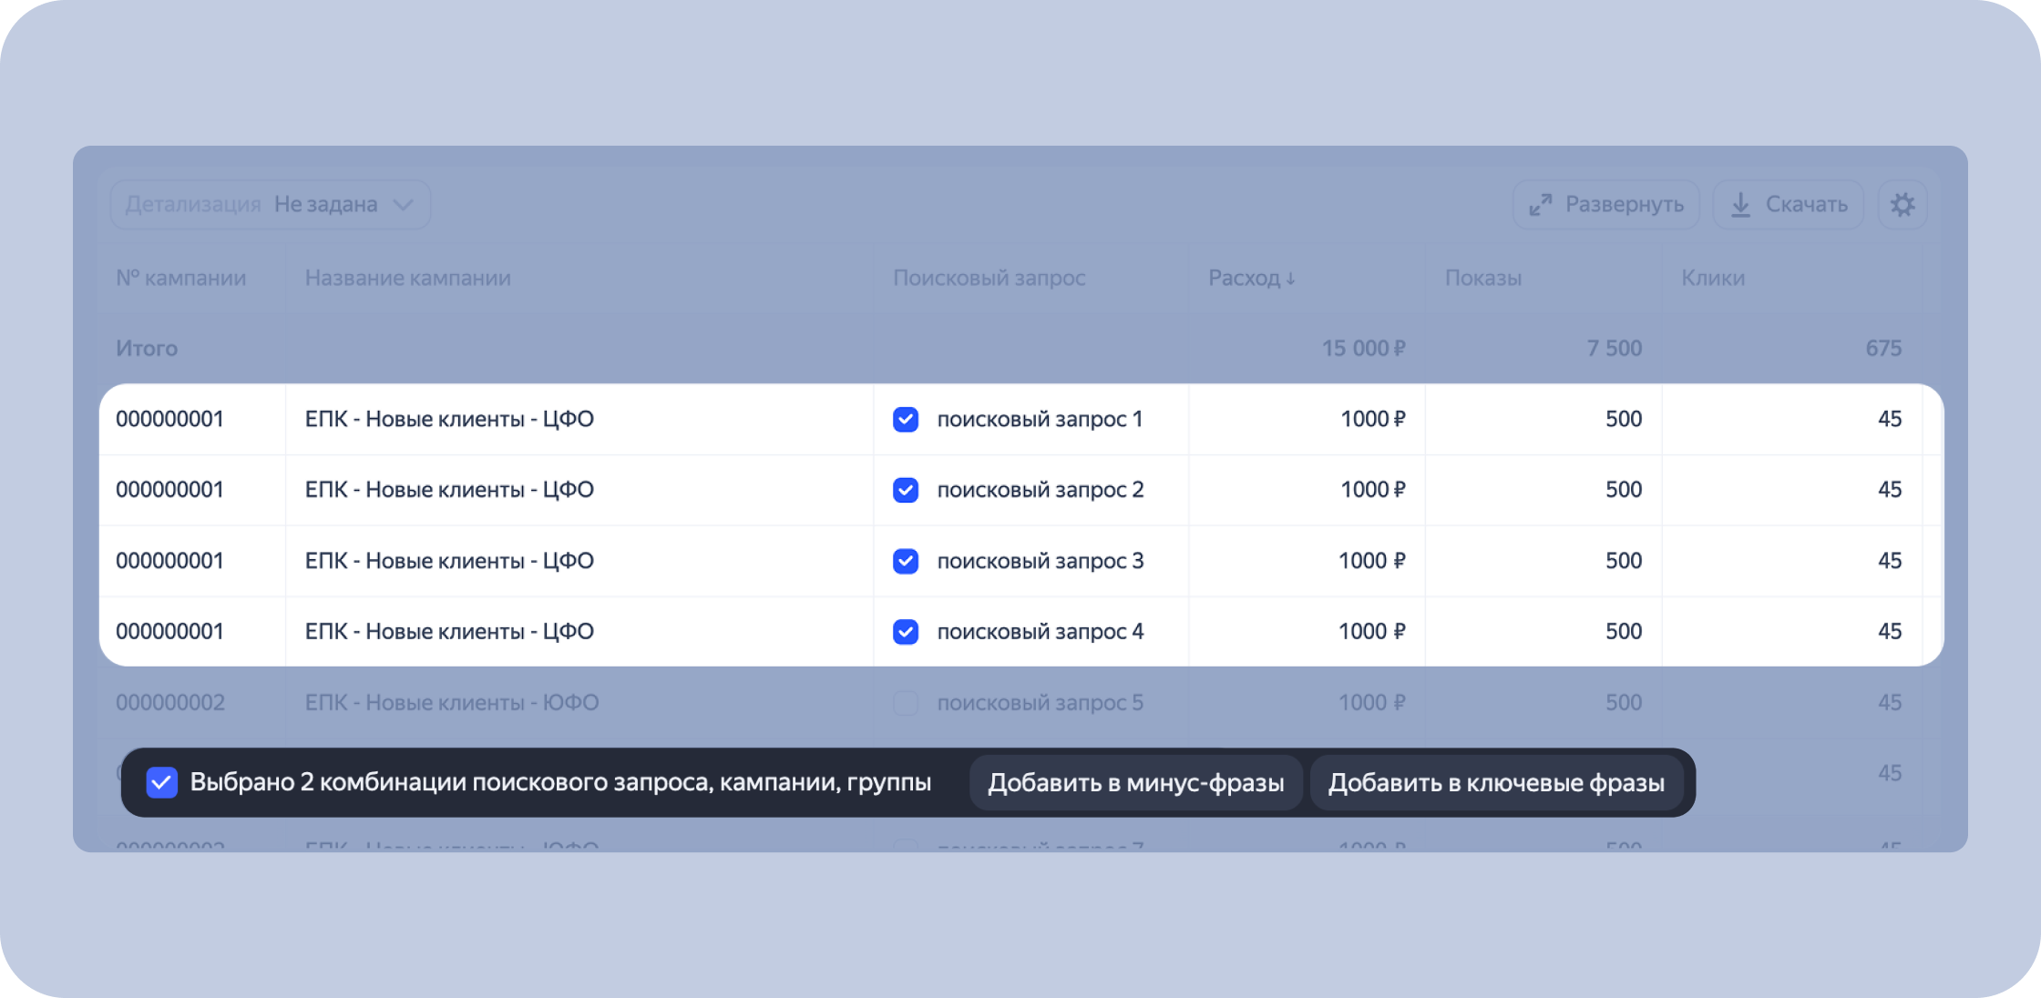This screenshot has height=998, width=2041.
Task: Click the Поисковый запрос column header
Action: [x=990, y=278]
